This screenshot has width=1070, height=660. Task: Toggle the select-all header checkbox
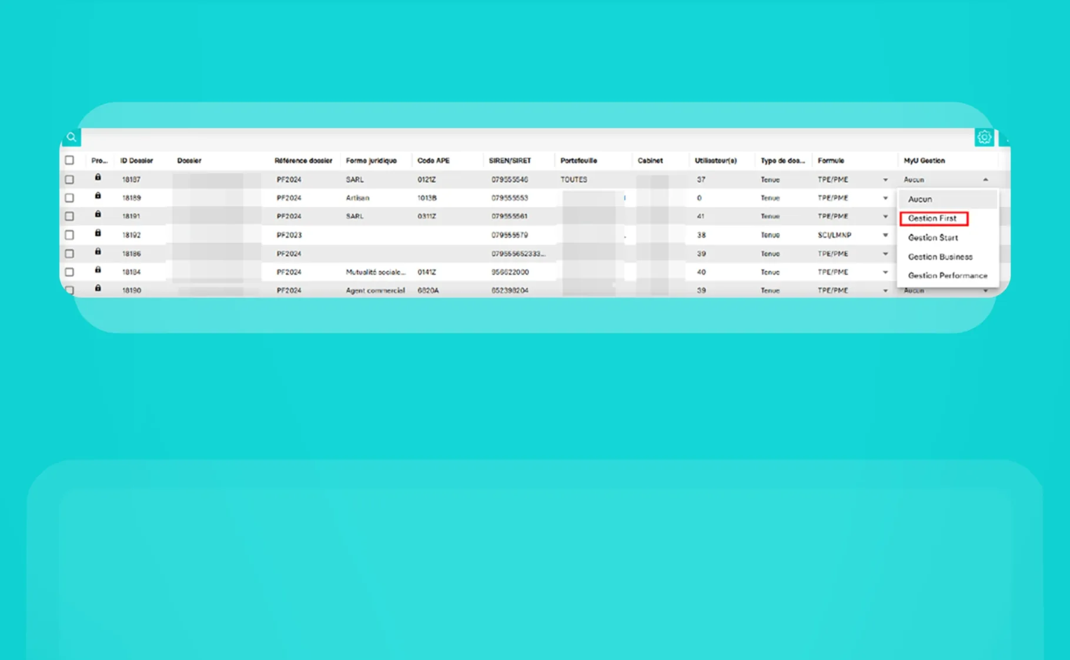pos(69,160)
